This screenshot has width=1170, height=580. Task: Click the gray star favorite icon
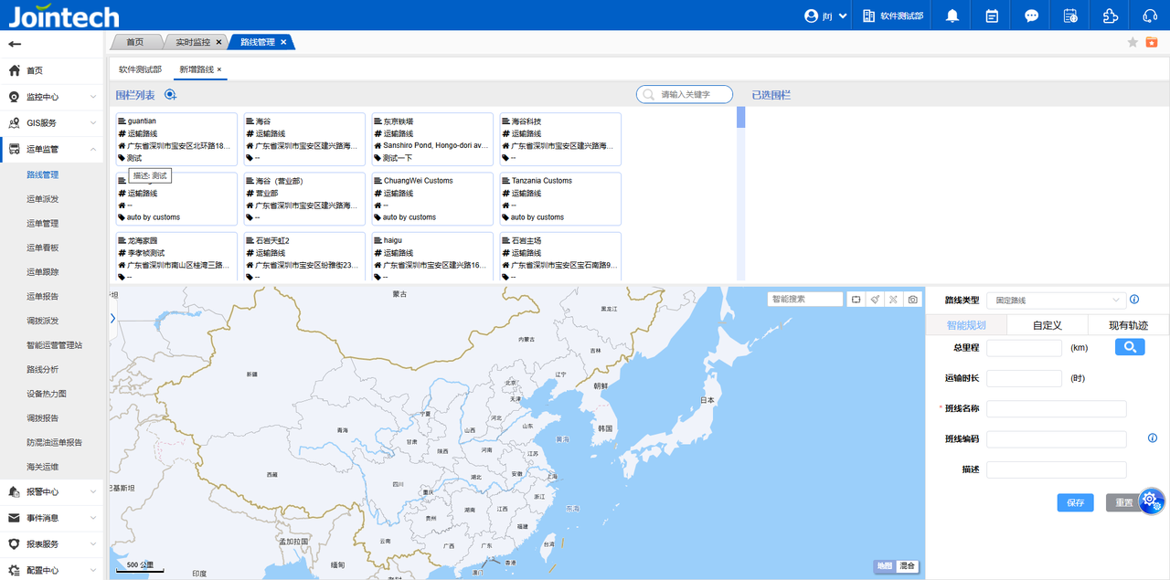point(1133,42)
